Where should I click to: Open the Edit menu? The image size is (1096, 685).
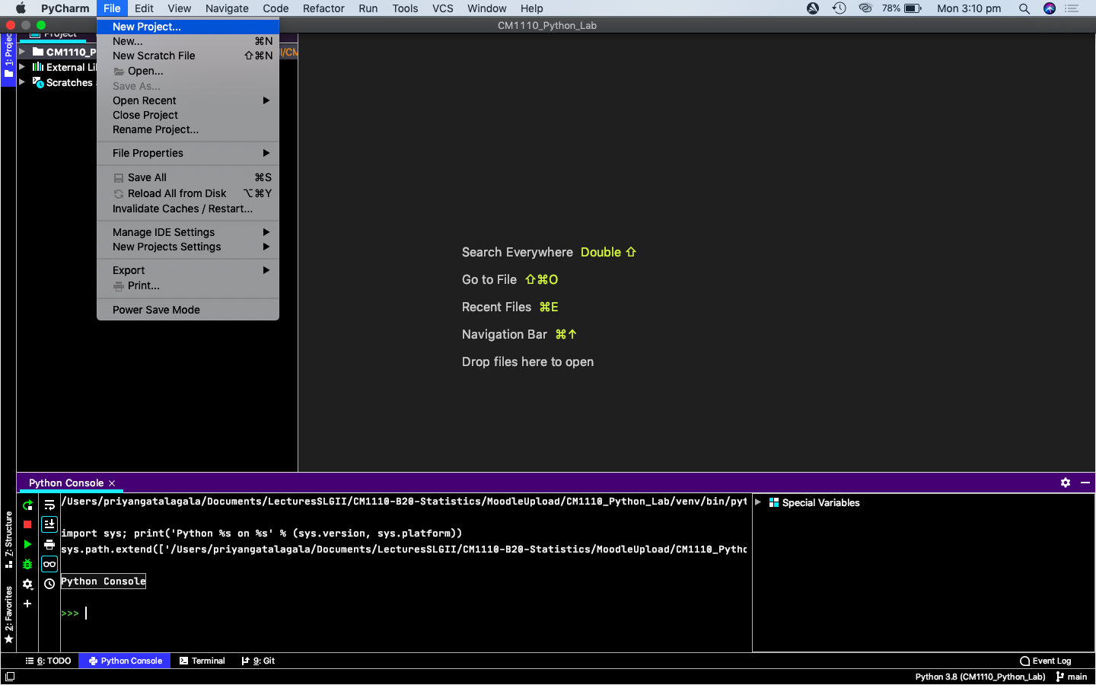point(144,8)
